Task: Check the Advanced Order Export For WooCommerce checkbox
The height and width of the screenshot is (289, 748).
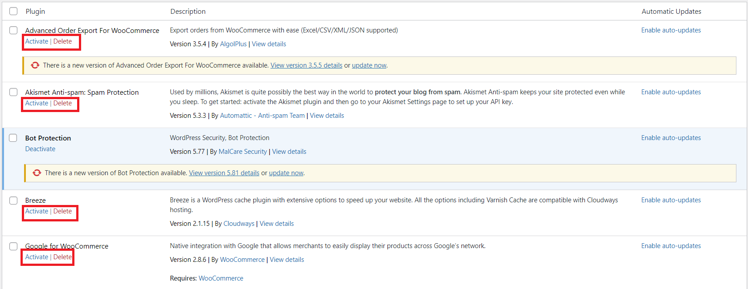Action: coord(13,30)
